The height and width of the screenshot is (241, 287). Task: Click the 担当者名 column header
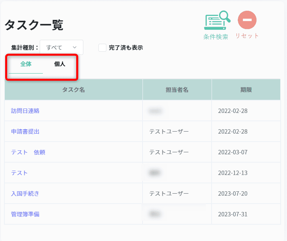click(177, 90)
